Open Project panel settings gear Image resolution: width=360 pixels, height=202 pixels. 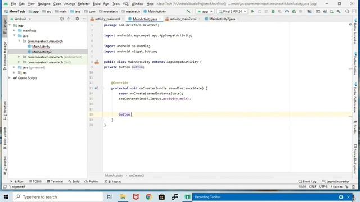(x=77, y=19)
